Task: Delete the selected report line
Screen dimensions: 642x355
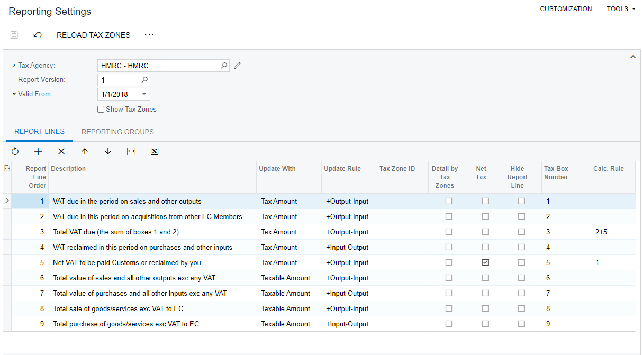Action: [61, 151]
